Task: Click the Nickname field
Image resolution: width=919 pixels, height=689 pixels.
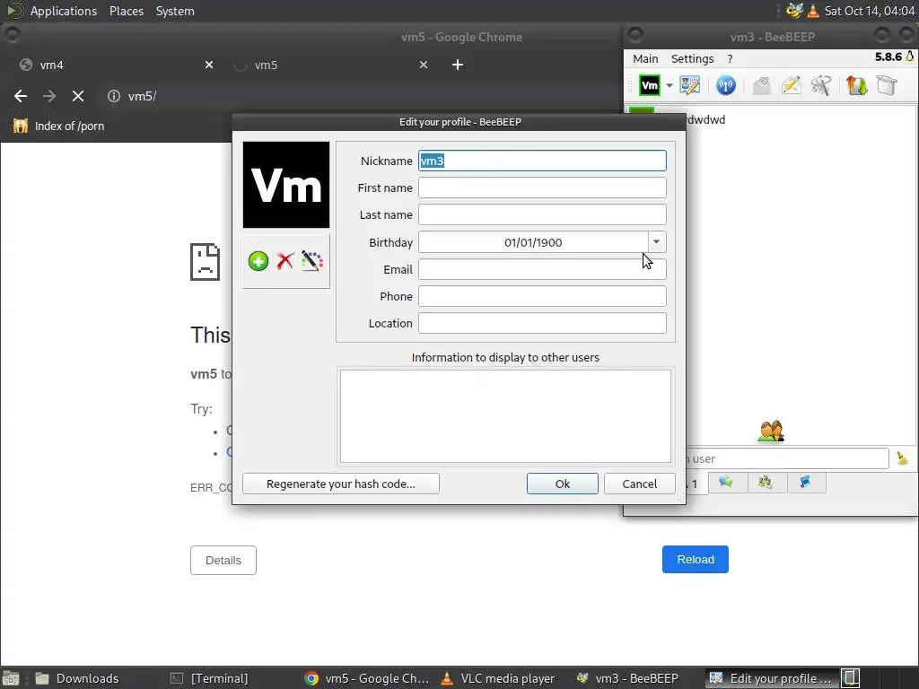Action: (542, 161)
